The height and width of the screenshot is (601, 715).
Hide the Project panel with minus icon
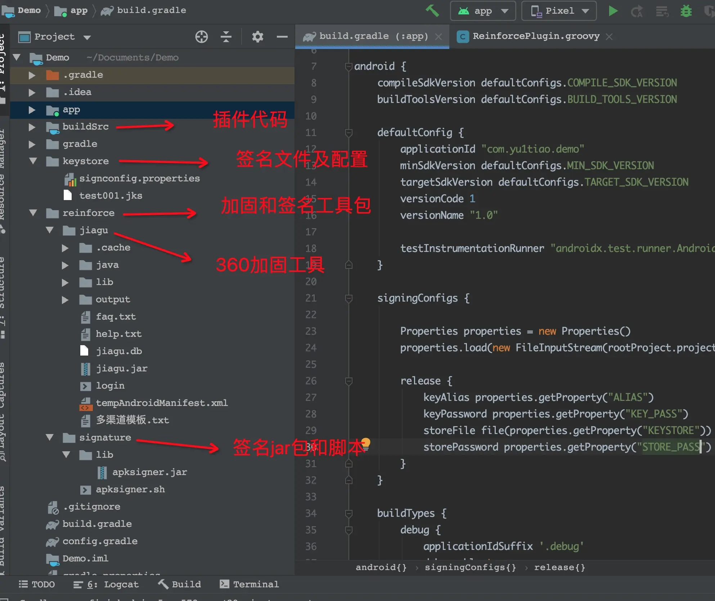tap(282, 37)
